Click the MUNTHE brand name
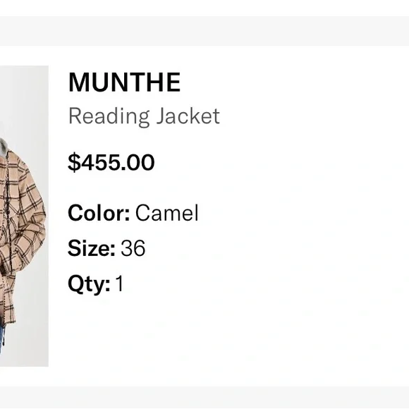Image resolution: width=409 pixels, height=409 pixels. point(124,83)
